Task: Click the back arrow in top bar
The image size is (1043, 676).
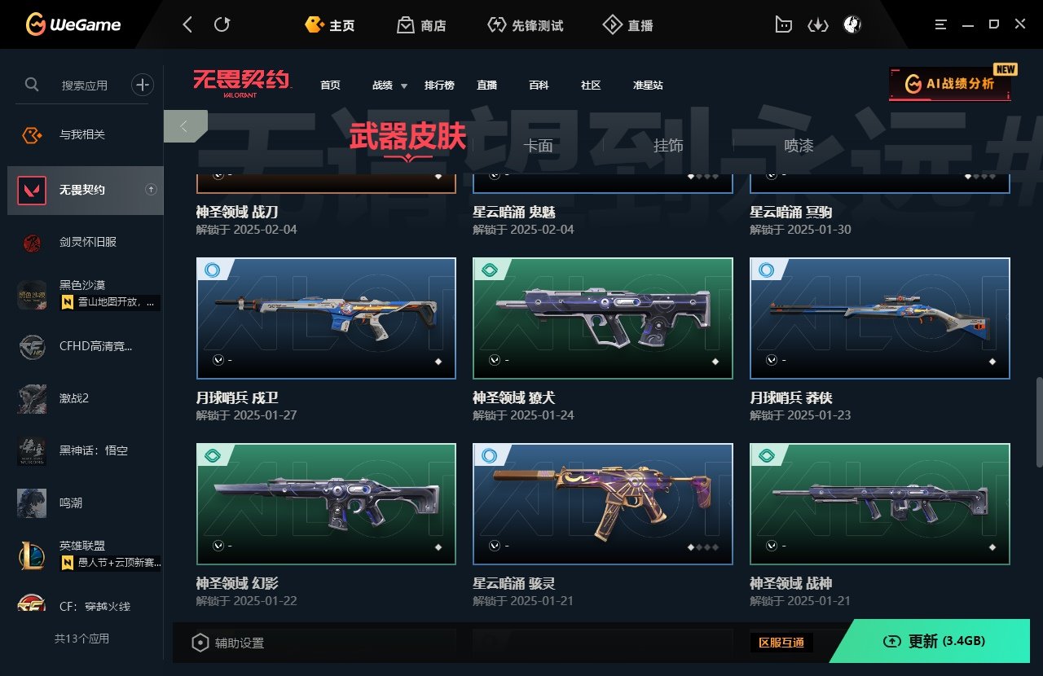Action: (x=187, y=25)
